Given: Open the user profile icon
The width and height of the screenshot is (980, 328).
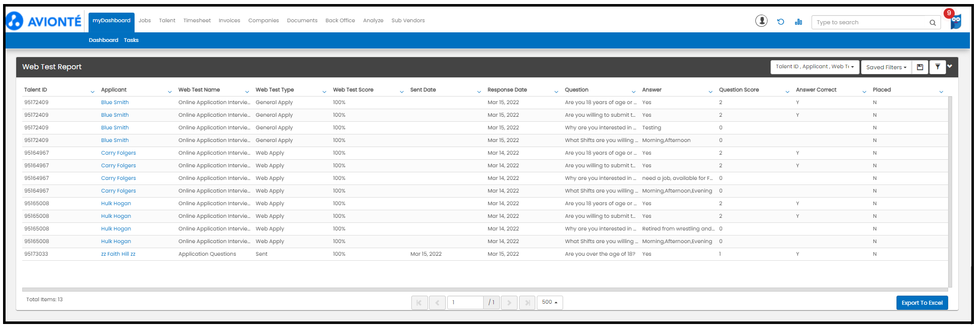Looking at the screenshot, I should (x=761, y=21).
